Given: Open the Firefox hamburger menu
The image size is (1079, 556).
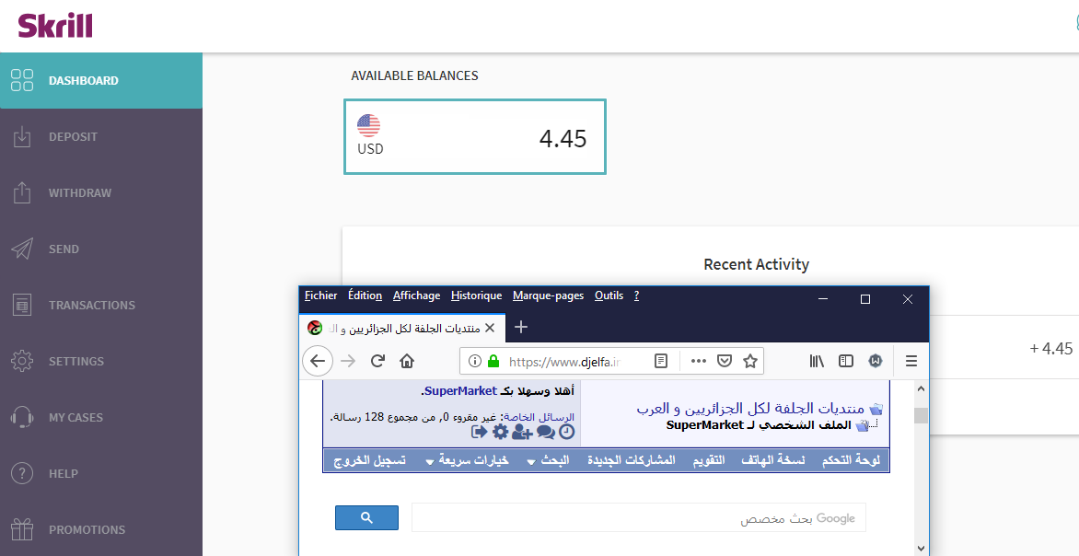Looking at the screenshot, I should (x=911, y=361).
